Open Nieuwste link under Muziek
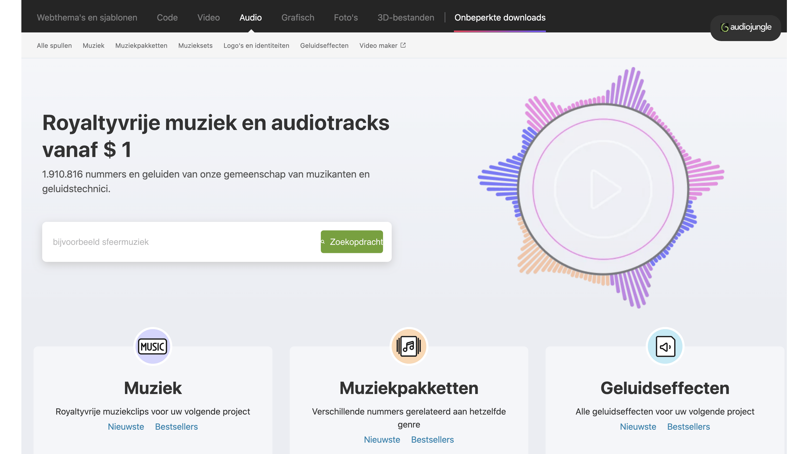This screenshot has height=454, width=808. point(126,426)
